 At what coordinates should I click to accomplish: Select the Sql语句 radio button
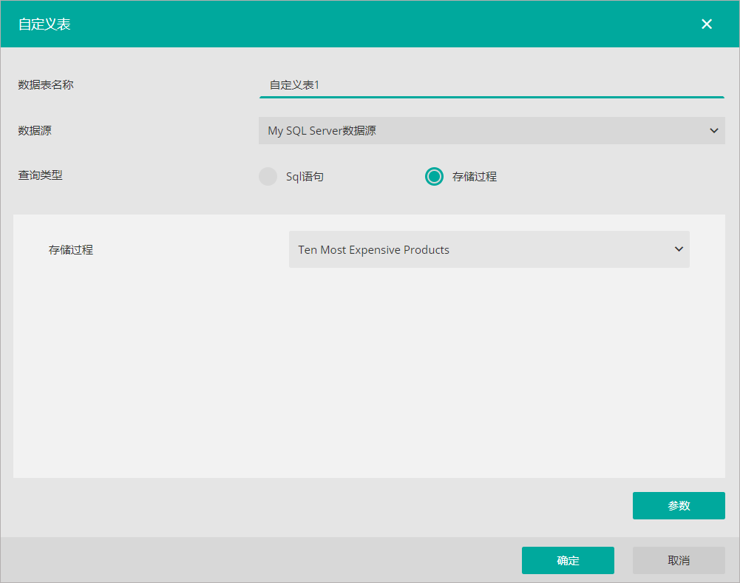click(268, 177)
